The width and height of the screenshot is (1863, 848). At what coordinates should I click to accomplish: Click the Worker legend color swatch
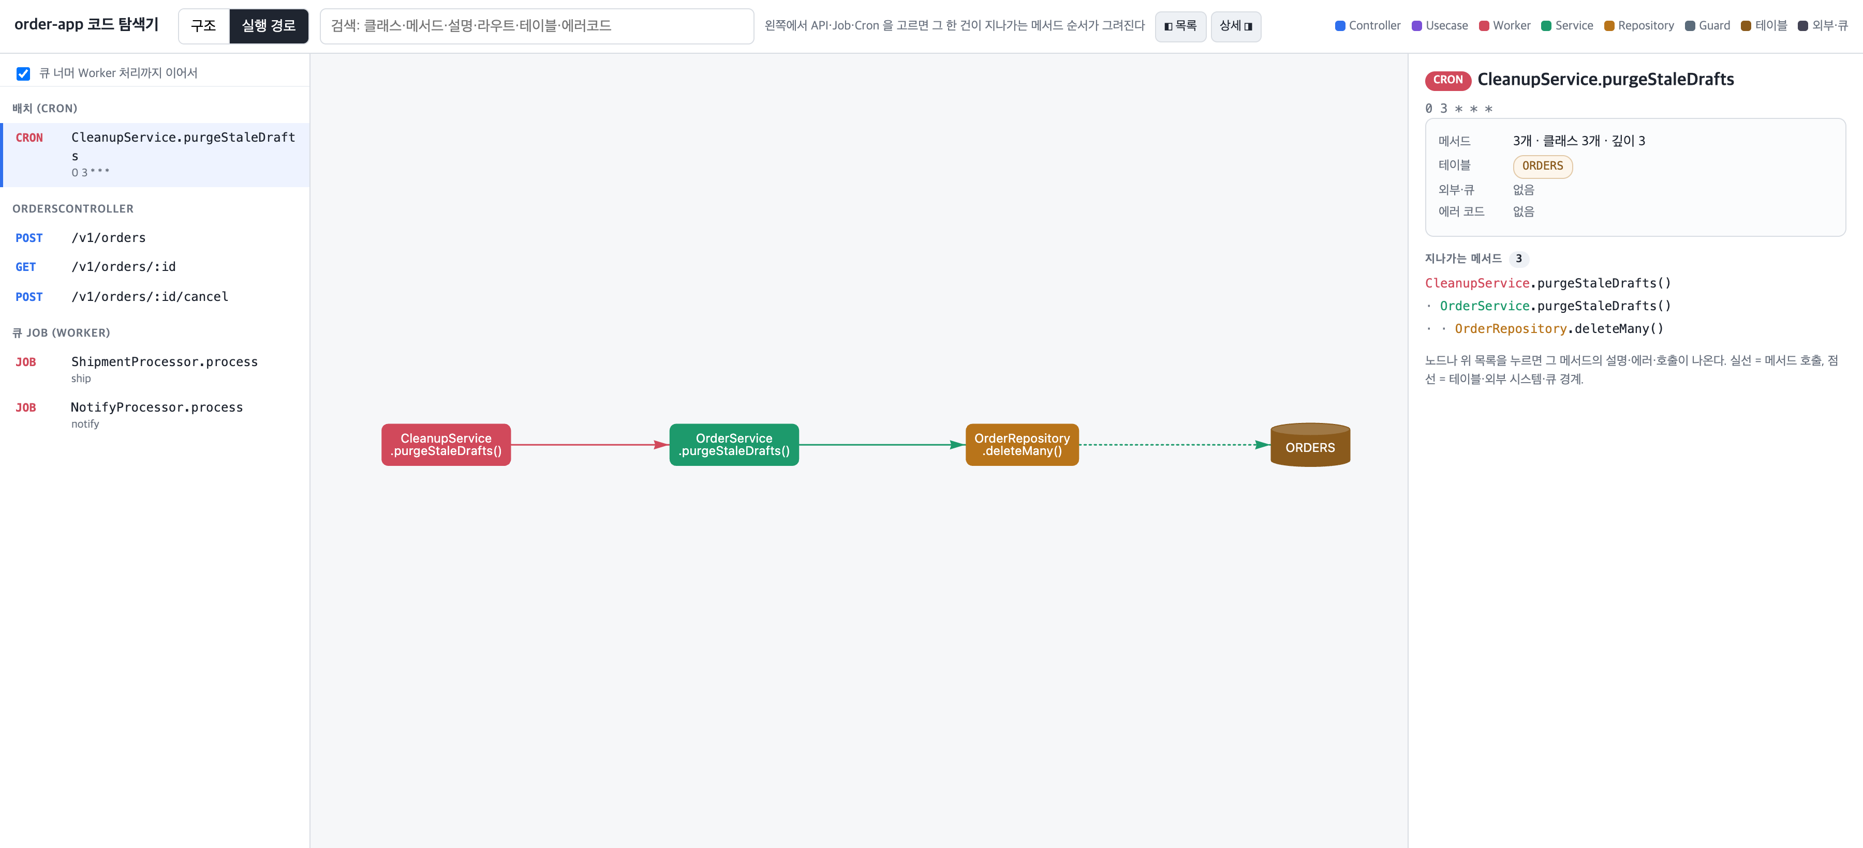click(x=1483, y=26)
